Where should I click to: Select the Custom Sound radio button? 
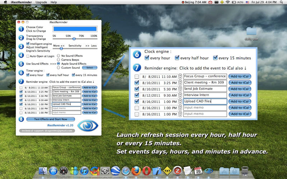click(58, 68)
